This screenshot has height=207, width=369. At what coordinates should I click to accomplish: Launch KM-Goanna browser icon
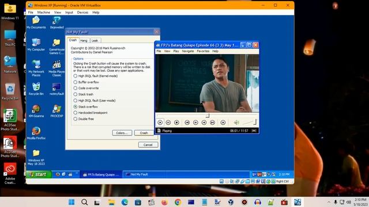[36, 111]
